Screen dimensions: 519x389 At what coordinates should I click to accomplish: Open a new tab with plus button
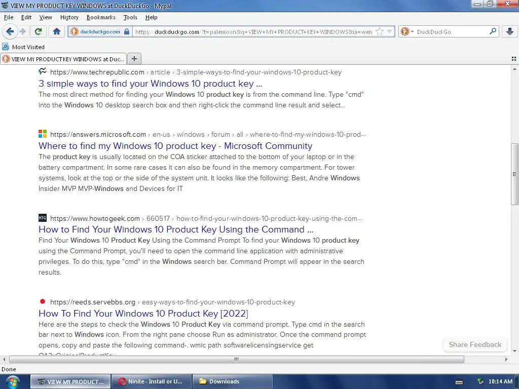(x=134, y=59)
